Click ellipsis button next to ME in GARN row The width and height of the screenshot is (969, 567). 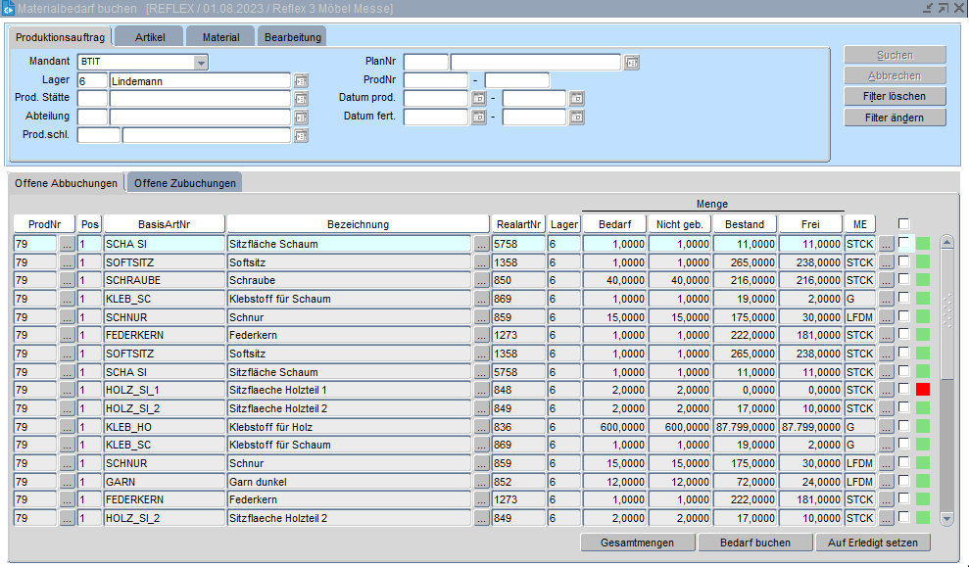pos(886,482)
